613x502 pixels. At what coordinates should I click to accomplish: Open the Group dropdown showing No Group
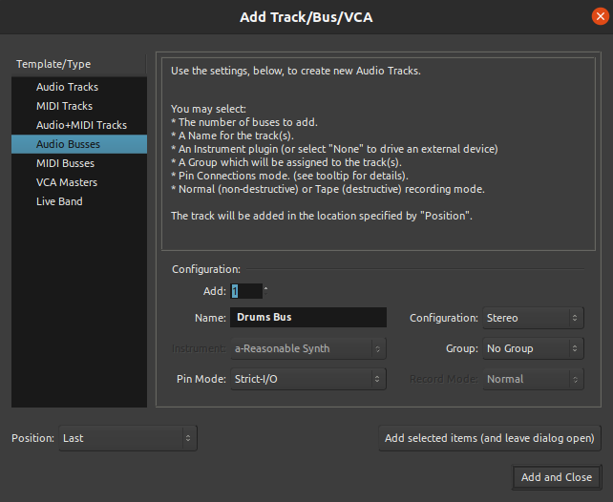tap(532, 348)
